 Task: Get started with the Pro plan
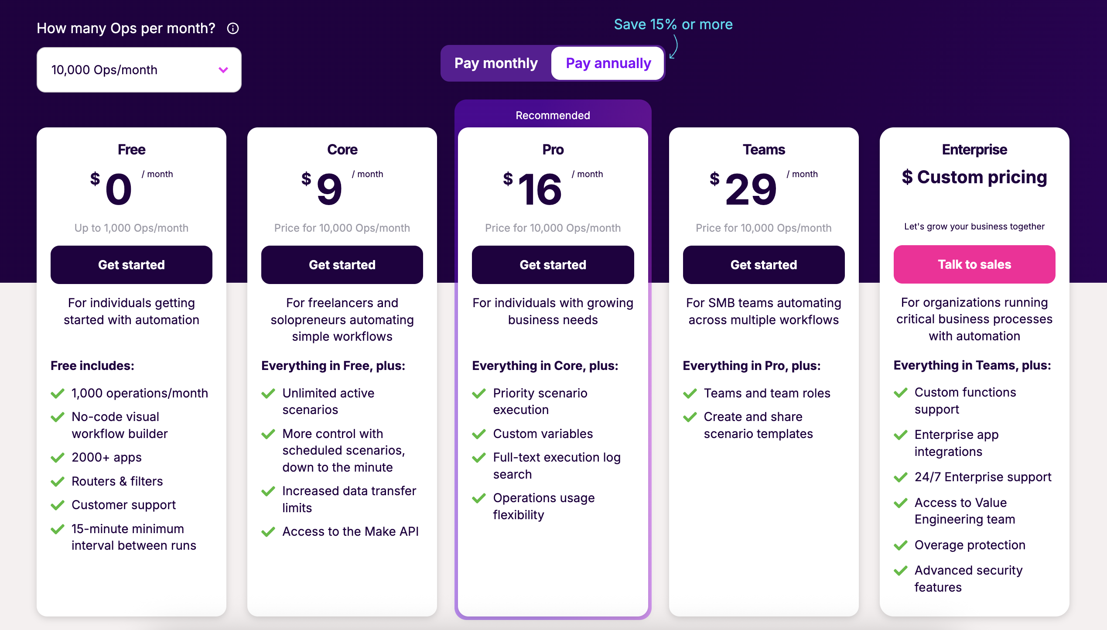(553, 264)
